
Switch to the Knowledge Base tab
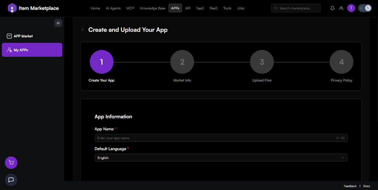tap(152, 8)
